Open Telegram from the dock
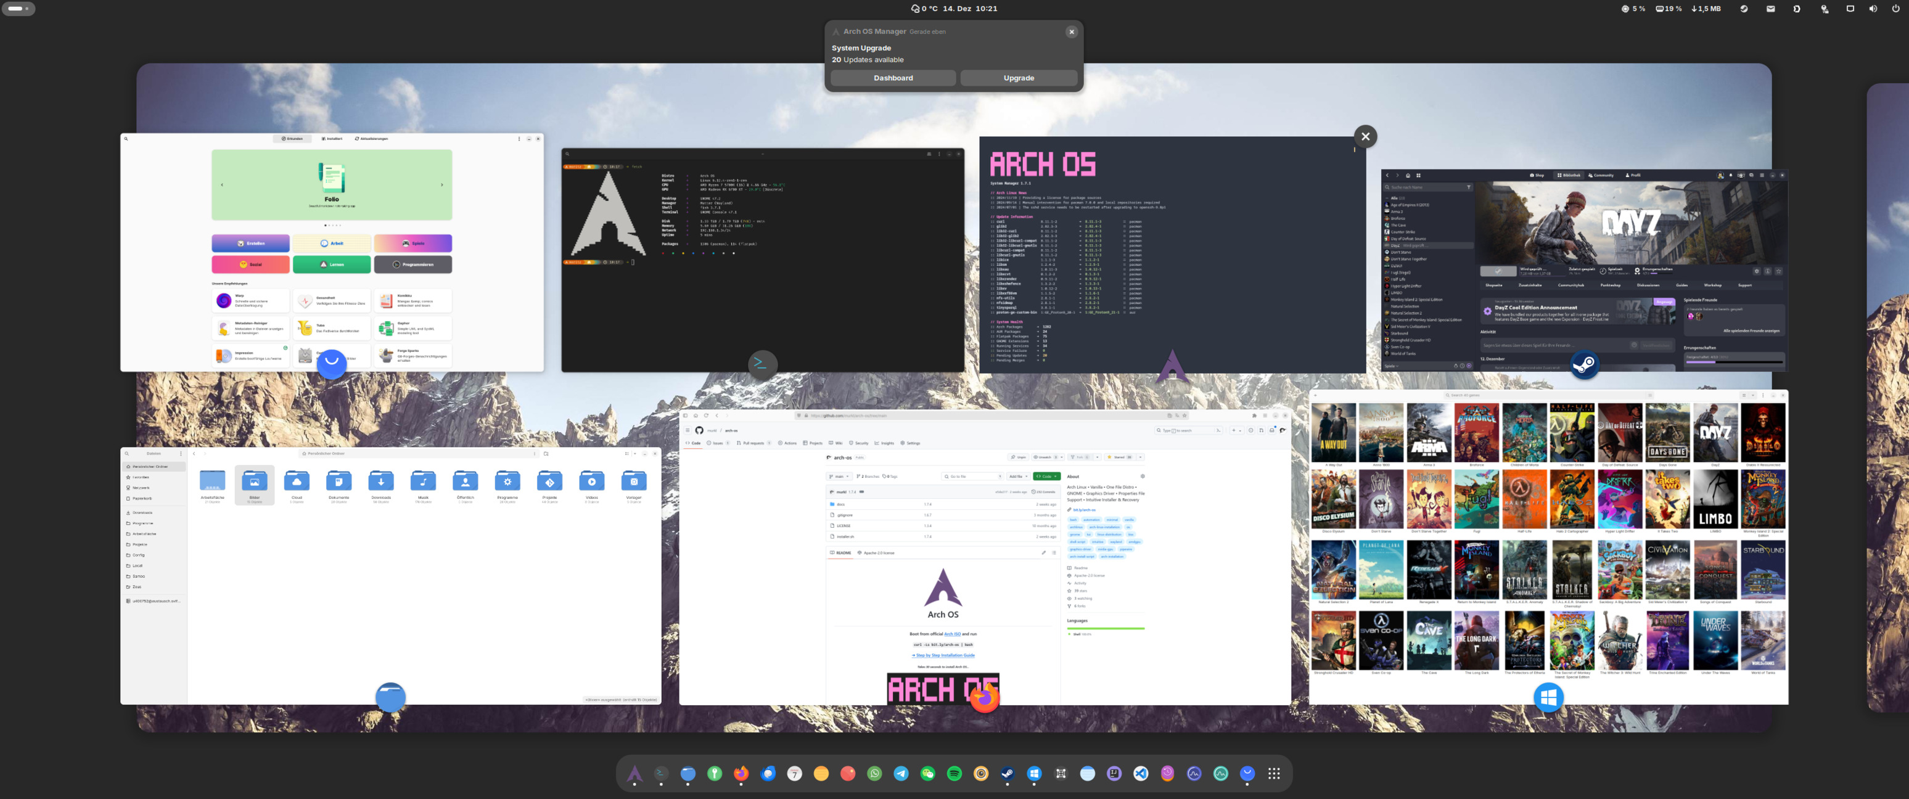Image resolution: width=1909 pixels, height=799 pixels. coord(901,774)
